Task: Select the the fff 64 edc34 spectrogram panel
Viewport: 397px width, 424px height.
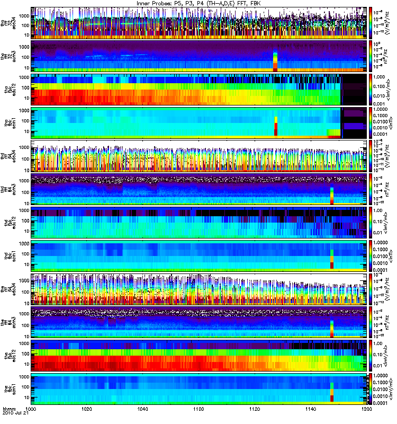Action: [199, 289]
